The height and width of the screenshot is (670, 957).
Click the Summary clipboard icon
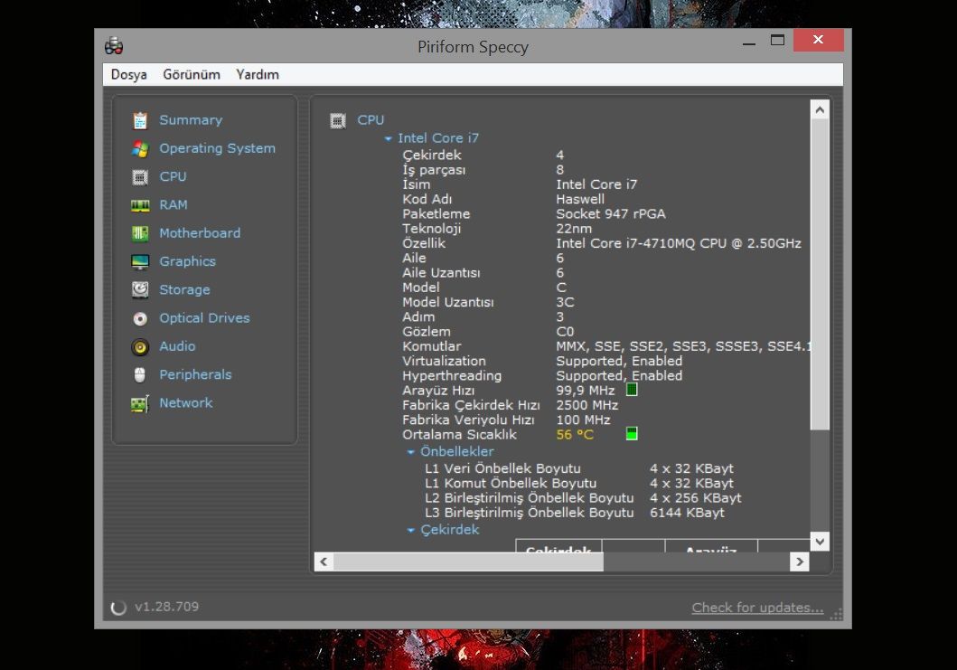140,120
